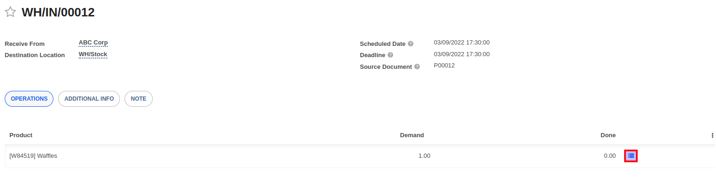716x177 pixels.
Task: Open the Note tab
Action: tap(139, 99)
